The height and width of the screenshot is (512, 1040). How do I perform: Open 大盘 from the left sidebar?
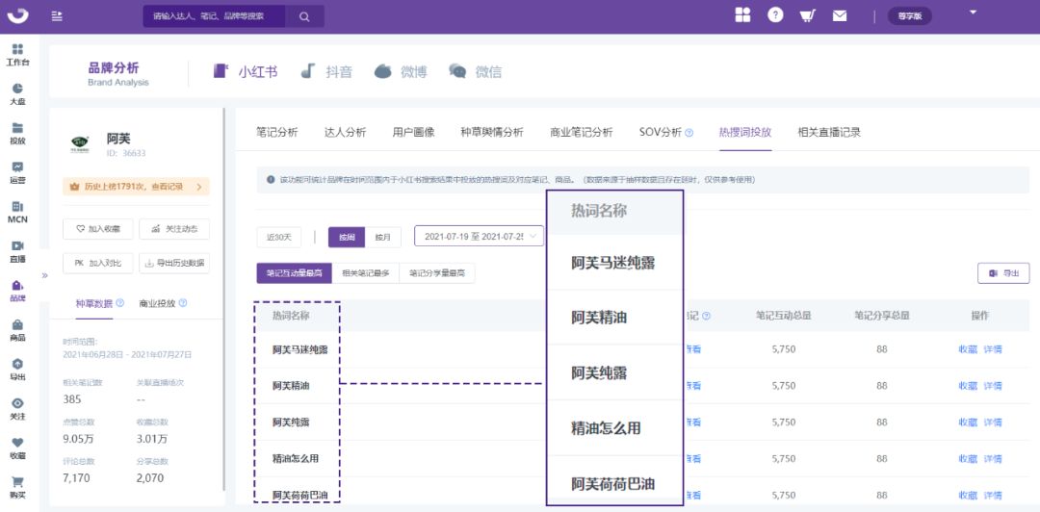coord(17,94)
